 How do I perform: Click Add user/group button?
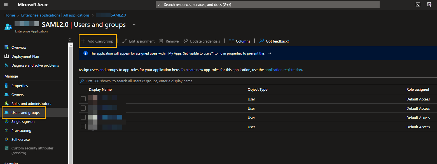click(97, 41)
